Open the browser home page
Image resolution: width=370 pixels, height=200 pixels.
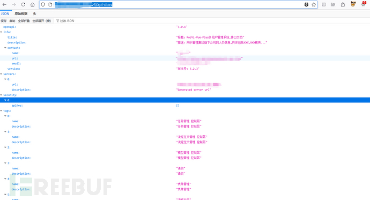pyautogui.click(x=33, y=4)
